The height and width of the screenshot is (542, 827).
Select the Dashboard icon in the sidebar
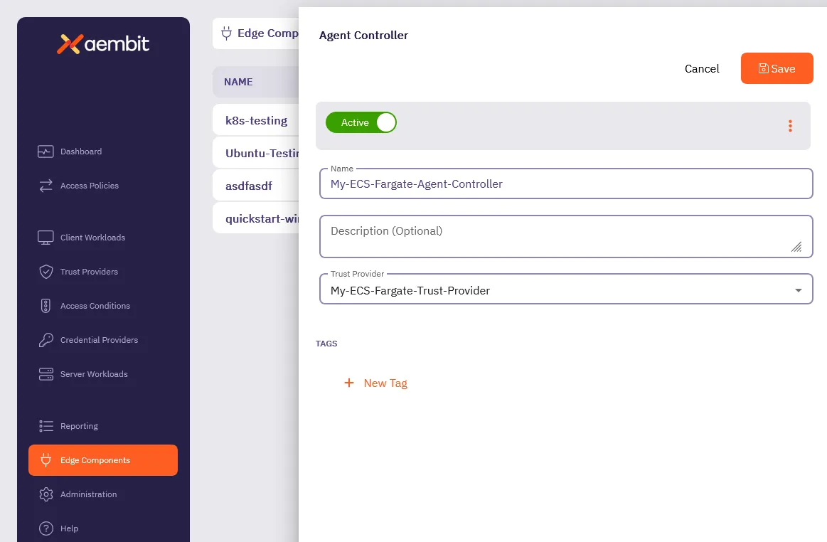click(x=46, y=151)
